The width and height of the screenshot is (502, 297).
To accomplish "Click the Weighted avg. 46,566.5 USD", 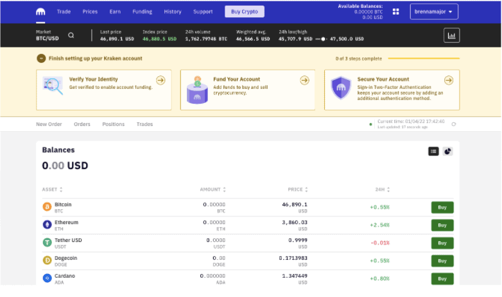I will (253, 39).
